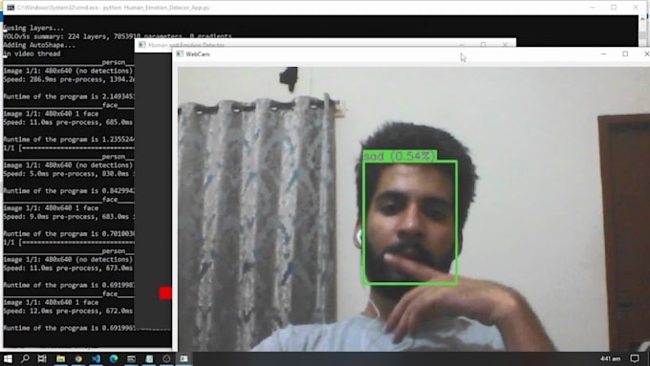Screen dimensions: 650x366
Task: Close the WebCam window
Action: point(646,54)
